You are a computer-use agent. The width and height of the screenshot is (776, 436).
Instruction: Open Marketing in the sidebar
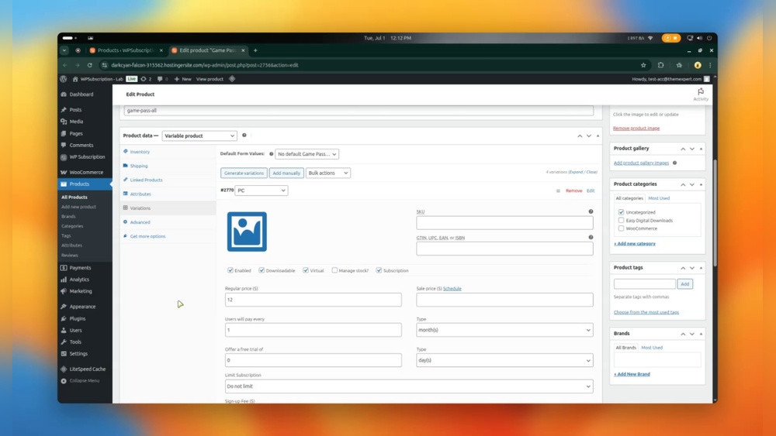(x=81, y=291)
